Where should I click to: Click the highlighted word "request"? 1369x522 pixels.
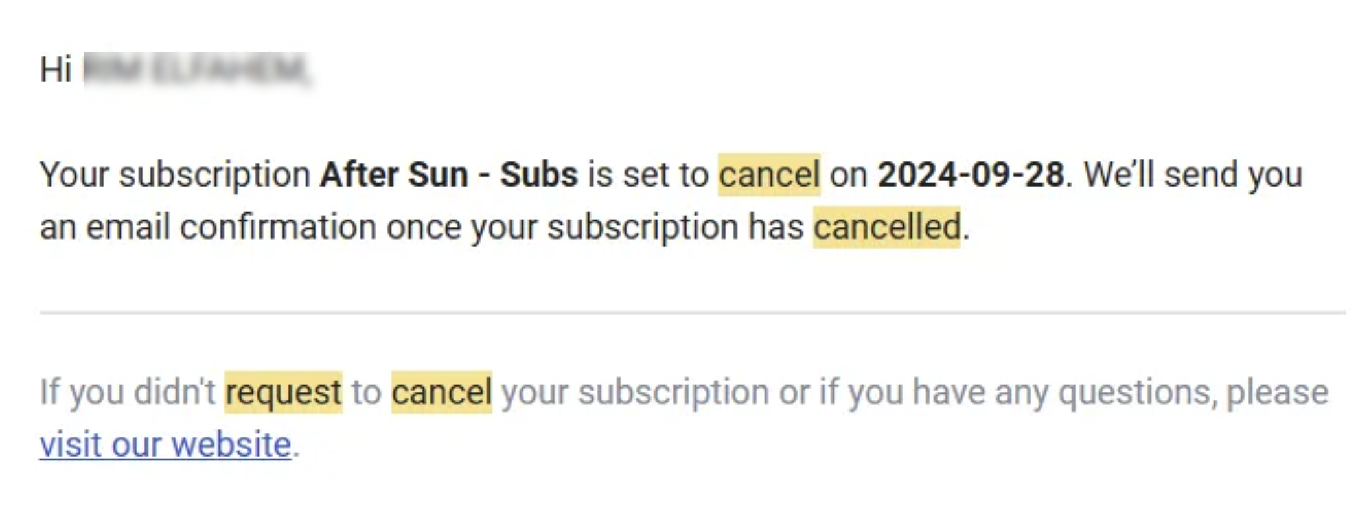coord(283,392)
